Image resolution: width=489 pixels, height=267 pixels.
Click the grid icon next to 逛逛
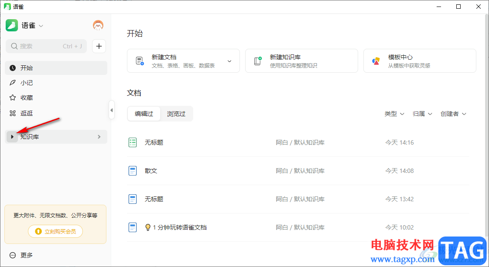(x=13, y=113)
